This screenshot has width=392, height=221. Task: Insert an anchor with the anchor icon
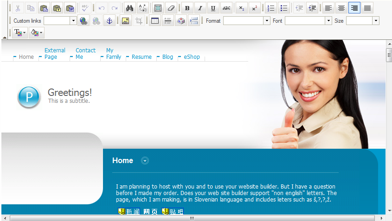click(109, 21)
